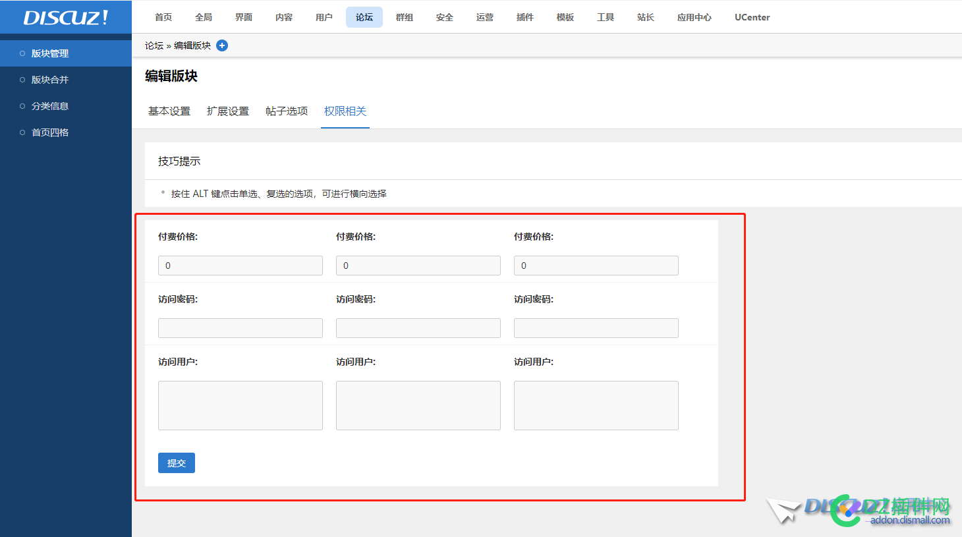Go to 版块管理 in sidebar
The image size is (962, 537).
pyautogui.click(x=66, y=53)
